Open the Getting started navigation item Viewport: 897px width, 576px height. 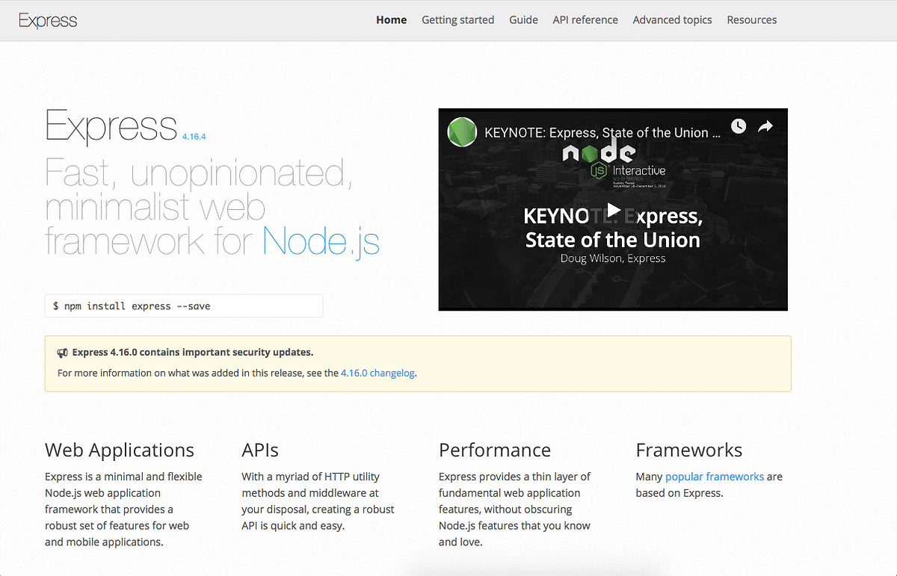457,19
